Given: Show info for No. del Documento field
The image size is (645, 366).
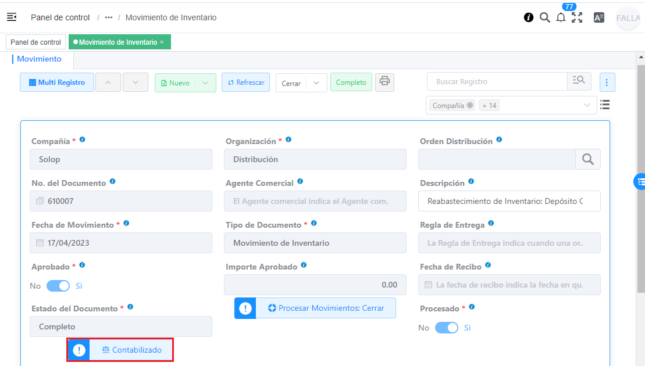Looking at the screenshot, I should tap(112, 182).
